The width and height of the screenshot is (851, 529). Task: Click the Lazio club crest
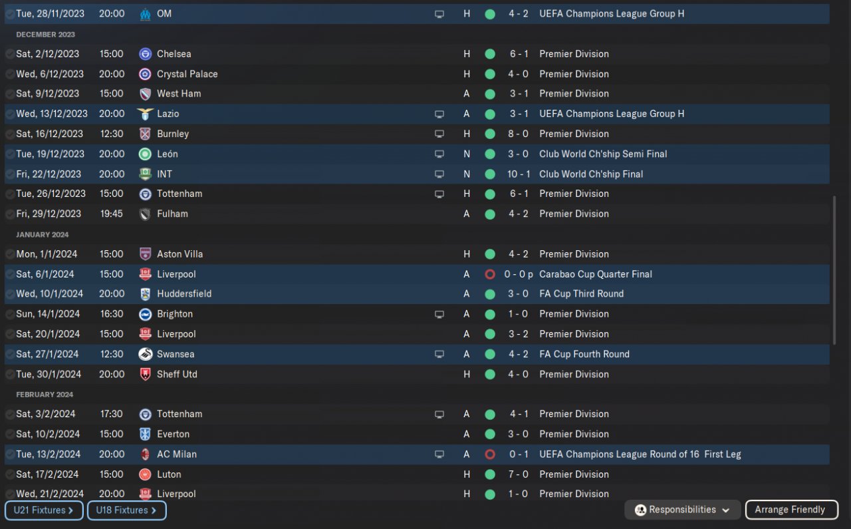145,114
